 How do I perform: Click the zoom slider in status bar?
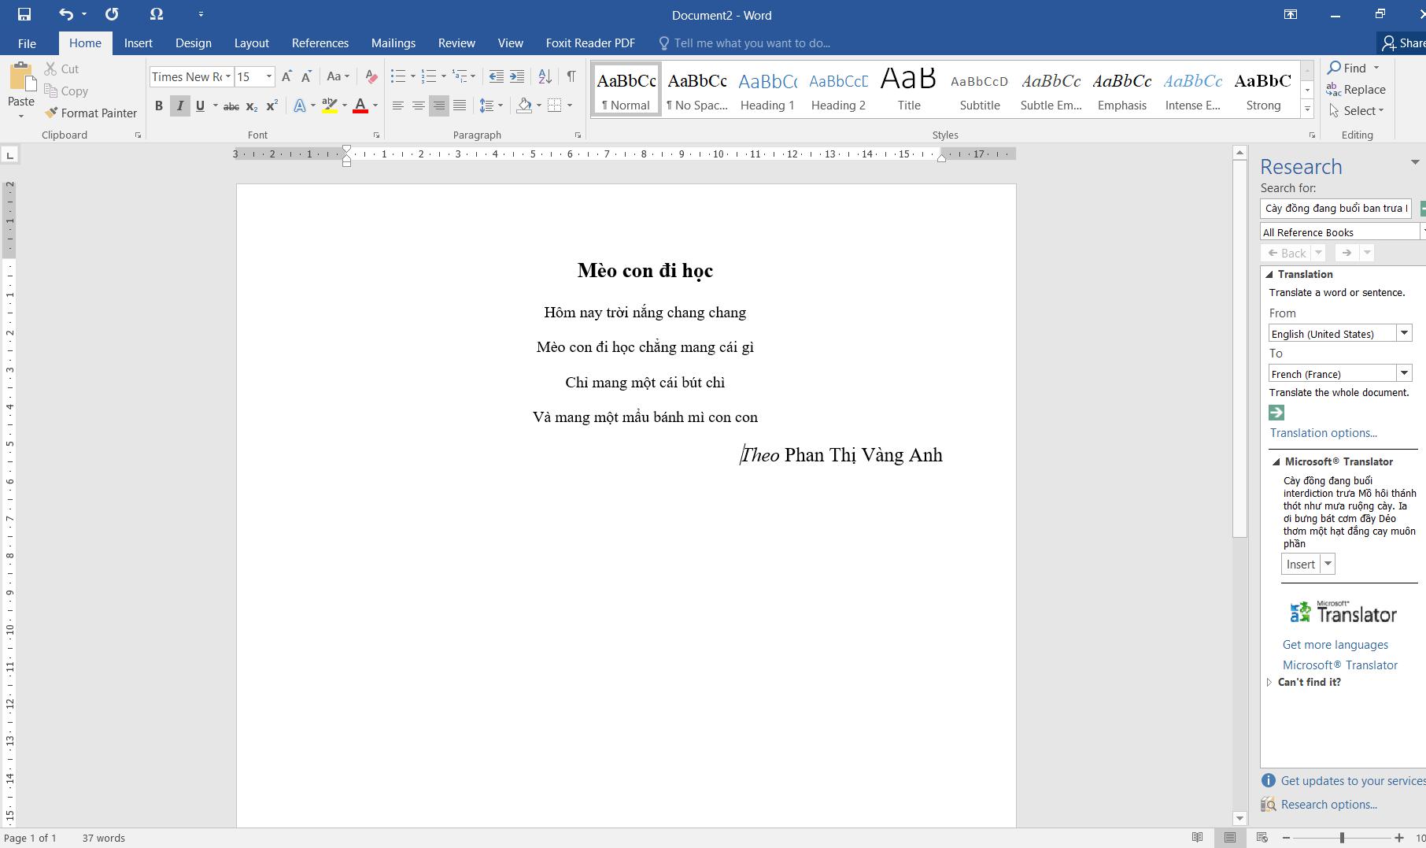click(1342, 838)
